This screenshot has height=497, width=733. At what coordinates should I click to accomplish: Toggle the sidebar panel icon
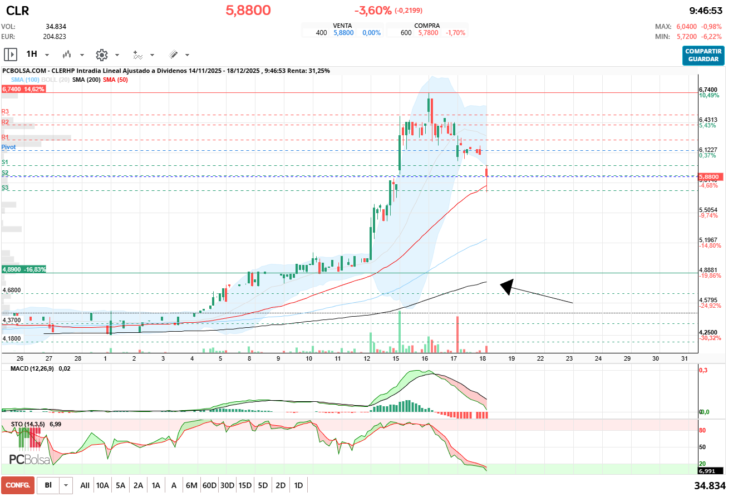click(10, 55)
